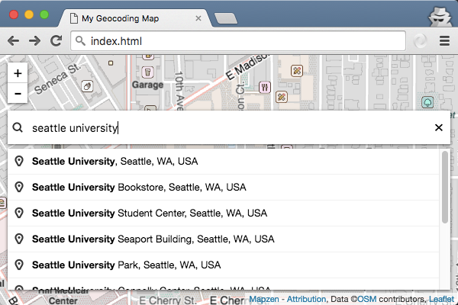Zoom out the map with minus button
The image size is (458, 305).
18,93
